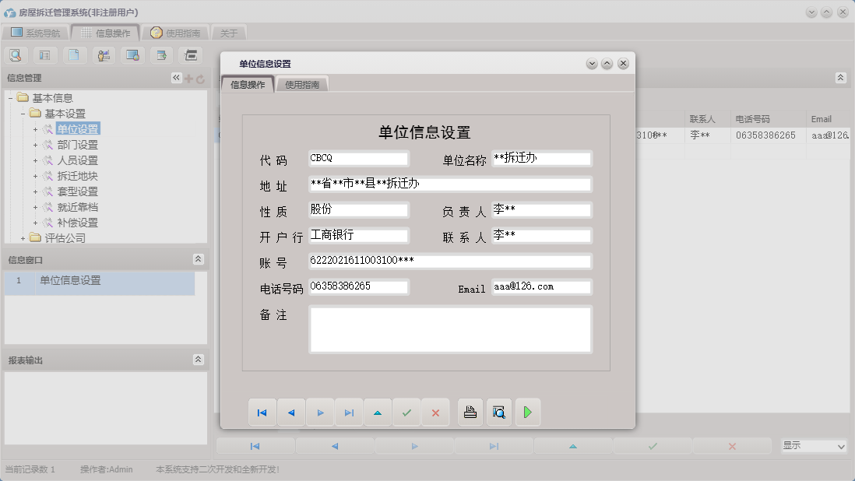Collapse the 基本设置 folder
The width and height of the screenshot is (855, 481).
click(x=23, y=114)
